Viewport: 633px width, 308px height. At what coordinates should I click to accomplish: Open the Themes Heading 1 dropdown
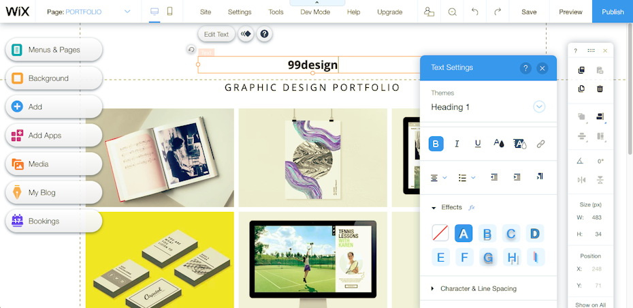tap(539, 107)
